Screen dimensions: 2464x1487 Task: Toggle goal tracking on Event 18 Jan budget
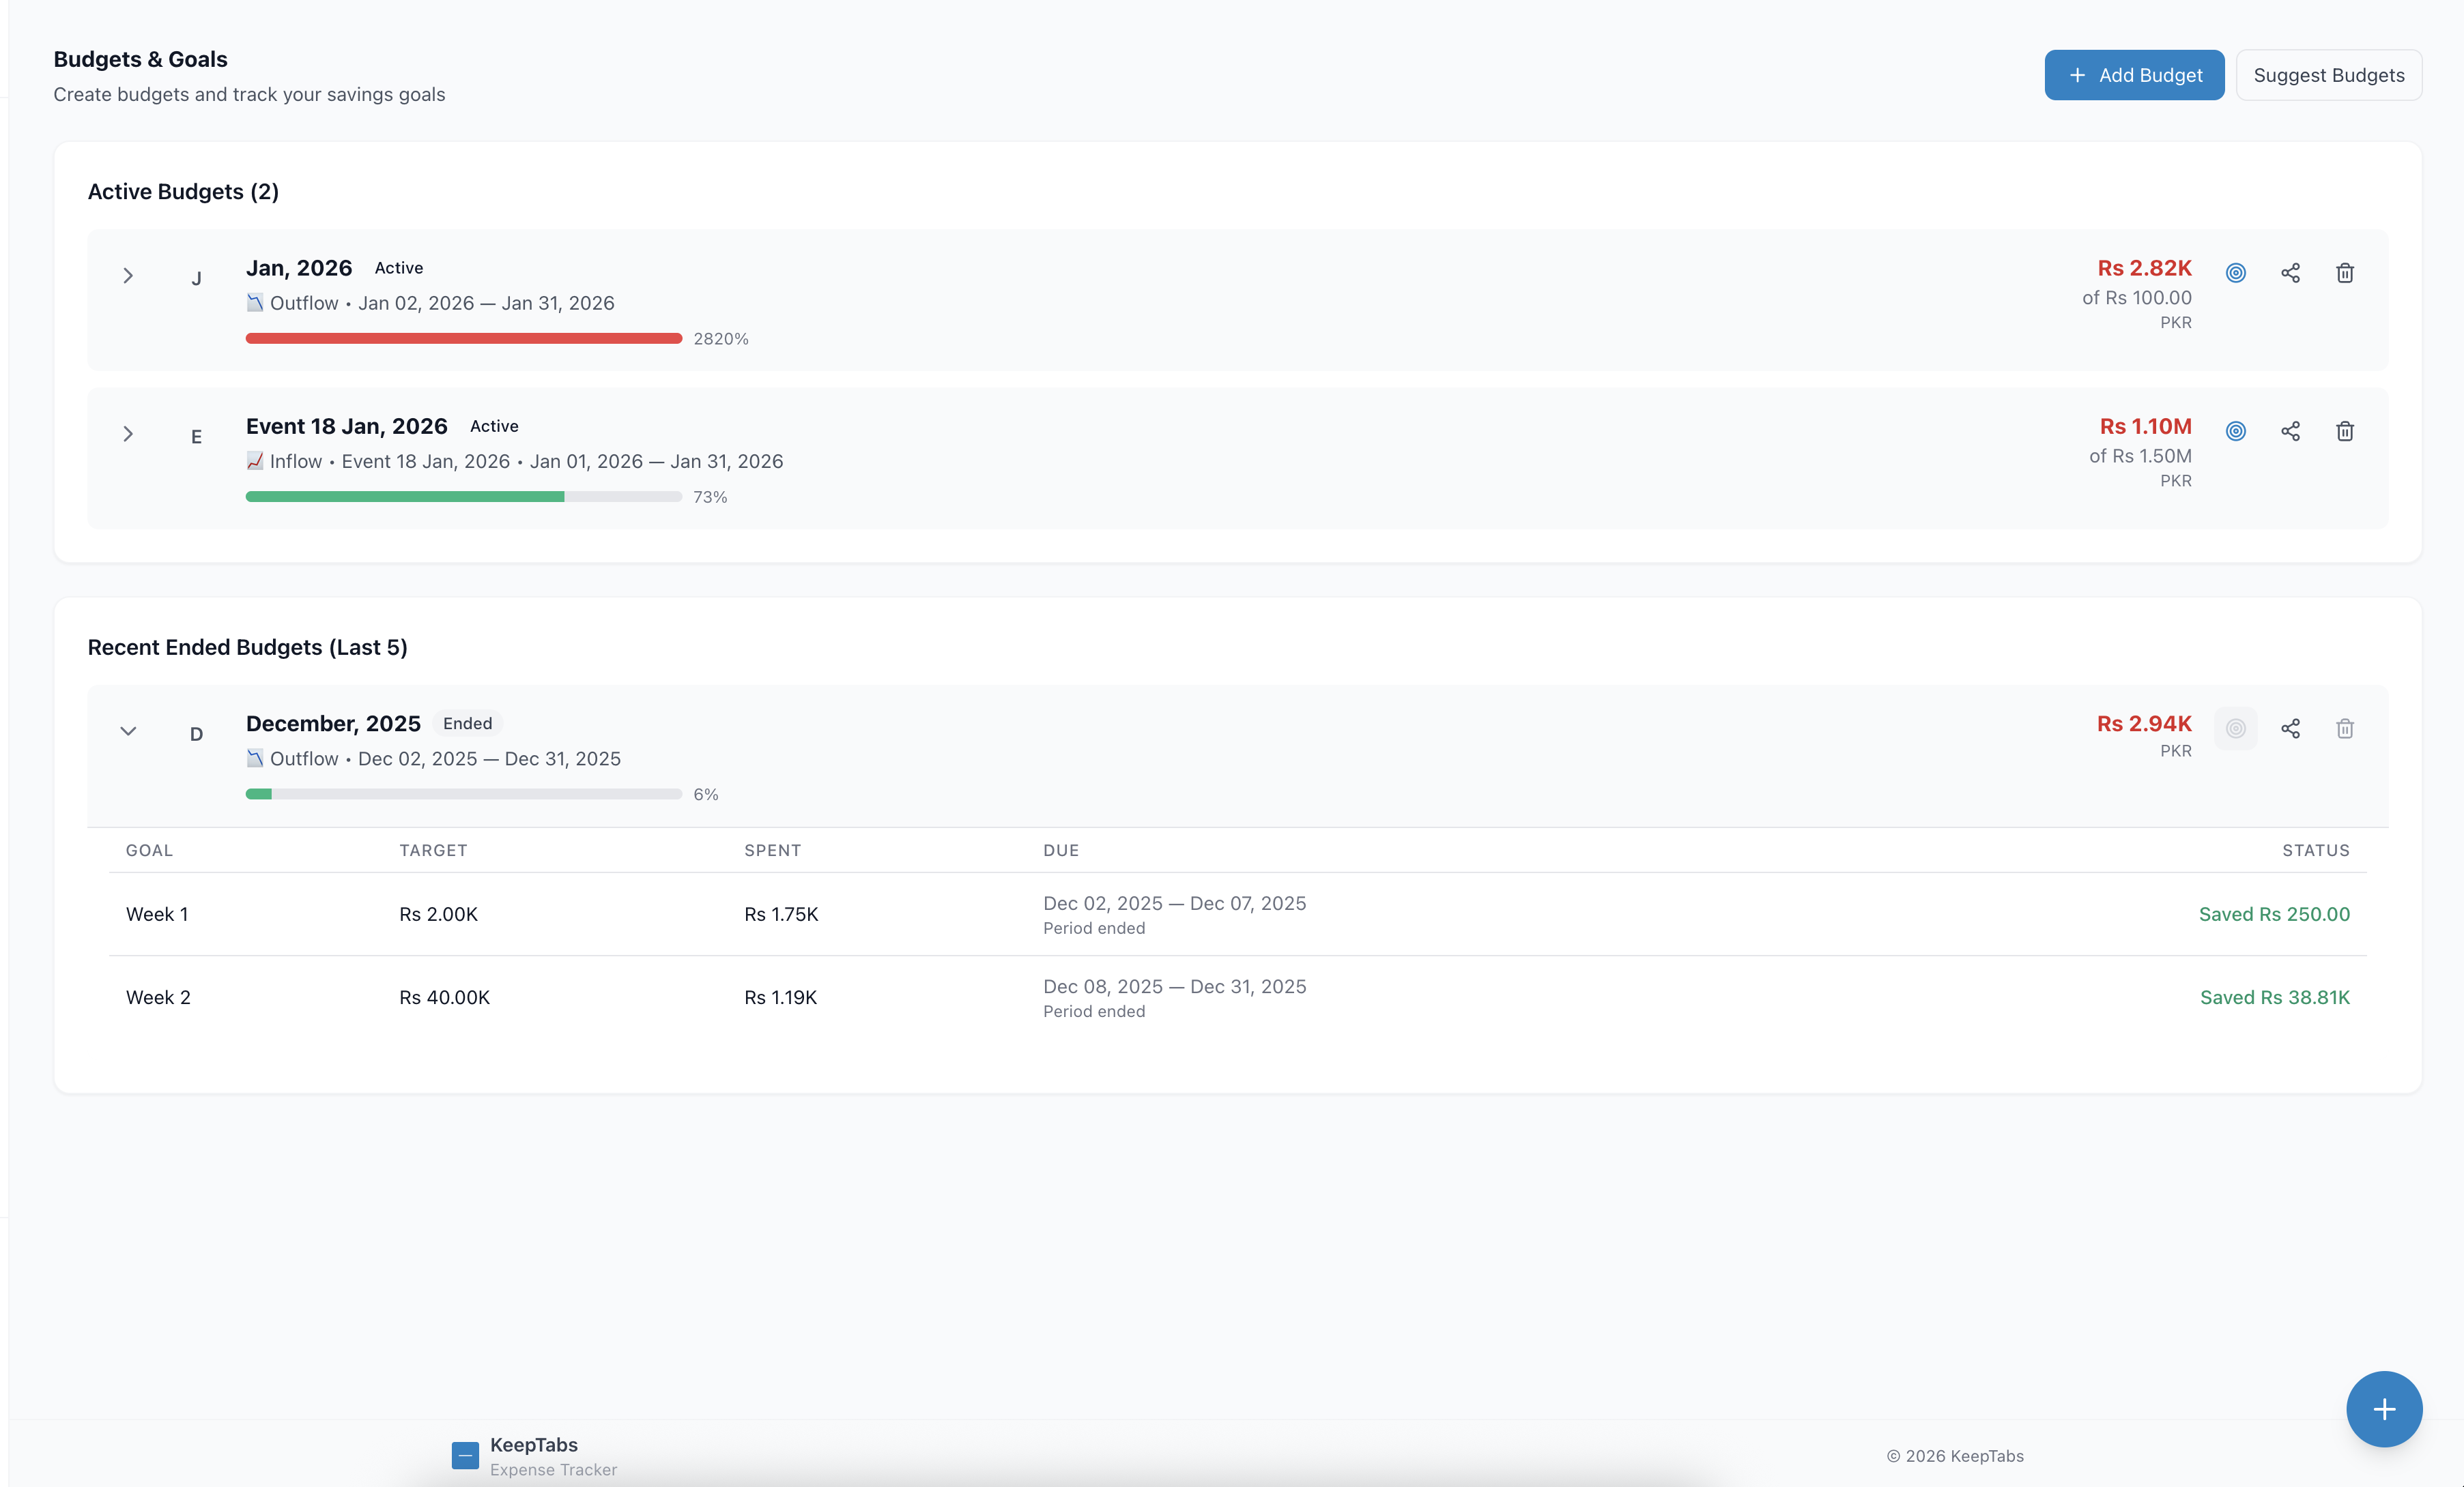coord(2236,430)
